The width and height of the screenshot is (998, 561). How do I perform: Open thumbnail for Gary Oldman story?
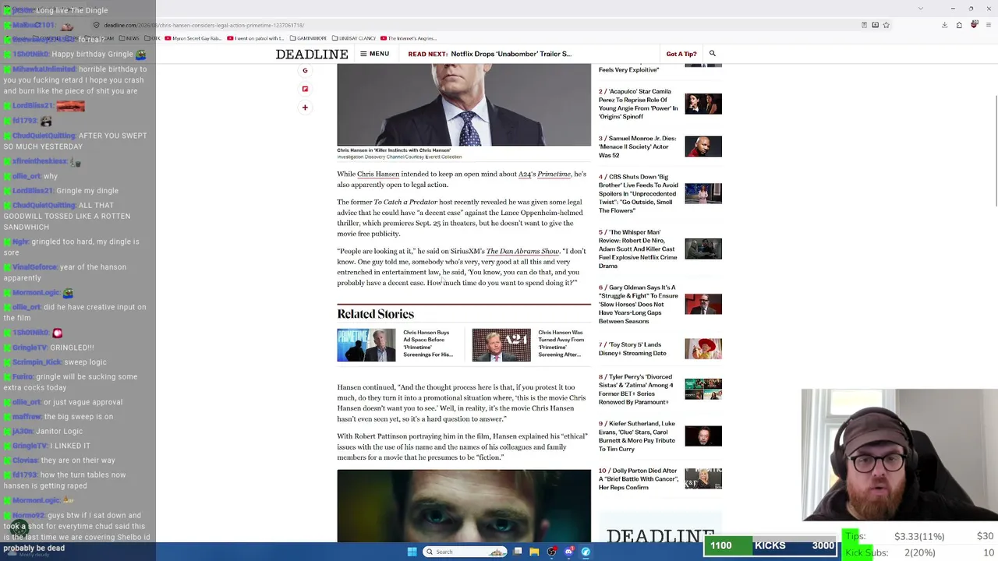tap(703, 304)
